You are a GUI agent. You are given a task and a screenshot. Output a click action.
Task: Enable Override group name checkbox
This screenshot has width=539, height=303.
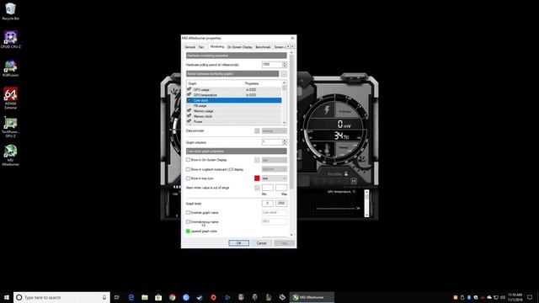click(188, 222)
